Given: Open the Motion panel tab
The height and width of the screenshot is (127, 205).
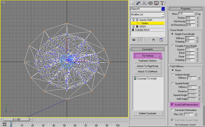Looking at the screenshot, I should click(150, 3).
